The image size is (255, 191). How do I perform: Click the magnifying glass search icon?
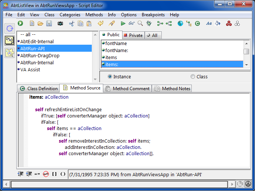(x=140, y=24)
